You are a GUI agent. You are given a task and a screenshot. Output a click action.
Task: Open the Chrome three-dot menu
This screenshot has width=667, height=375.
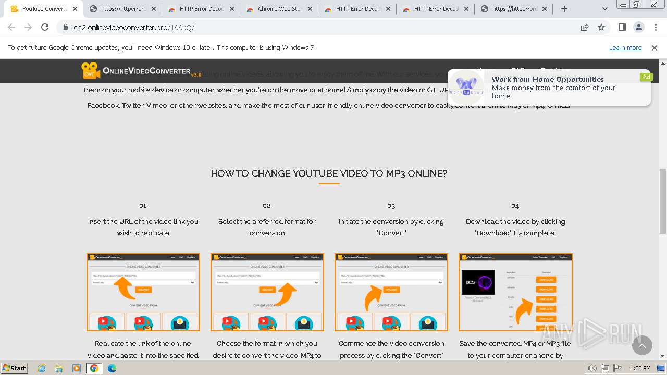click(656, 27)
